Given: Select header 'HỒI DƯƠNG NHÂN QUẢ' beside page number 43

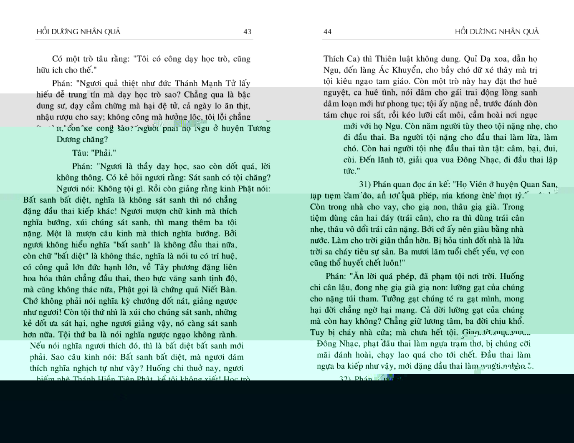Looking at the screenshot, I should click(78, 32).
